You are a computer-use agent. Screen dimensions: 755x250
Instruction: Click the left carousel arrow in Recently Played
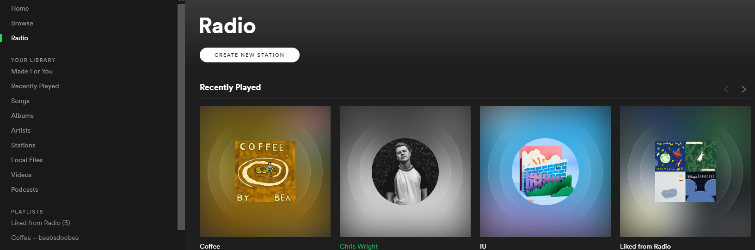click(x=726, y=89)
